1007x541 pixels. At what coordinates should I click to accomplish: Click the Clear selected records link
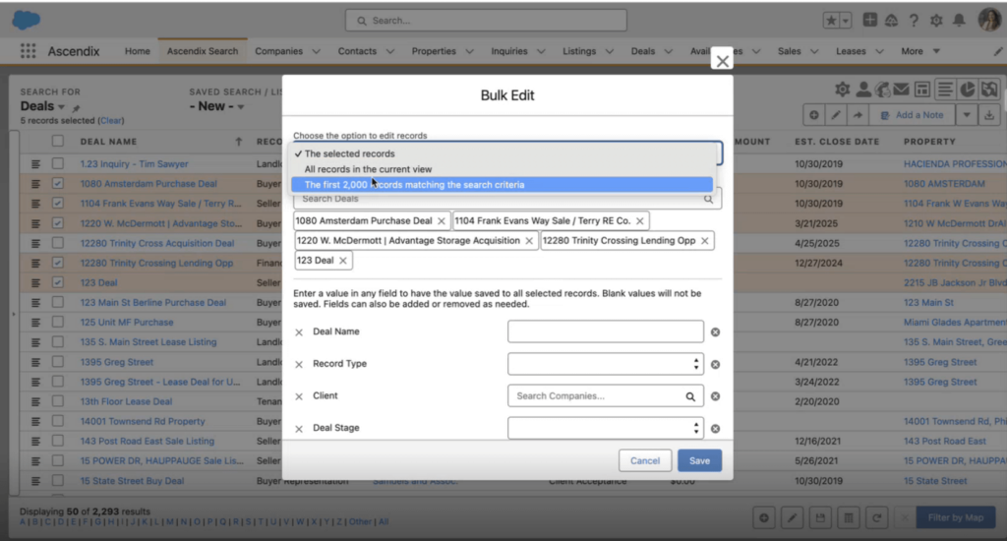(111, 121)
